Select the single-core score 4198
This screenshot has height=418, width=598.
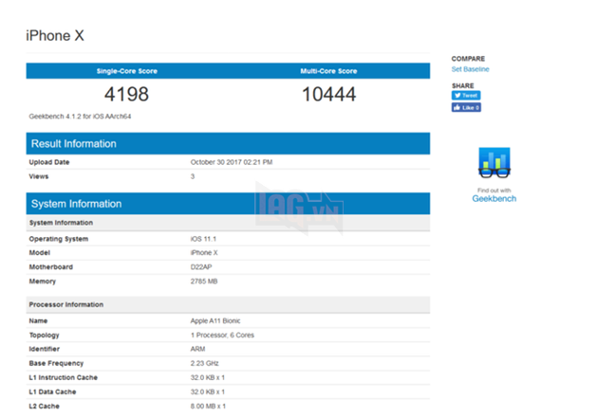[x=126, y=94]
